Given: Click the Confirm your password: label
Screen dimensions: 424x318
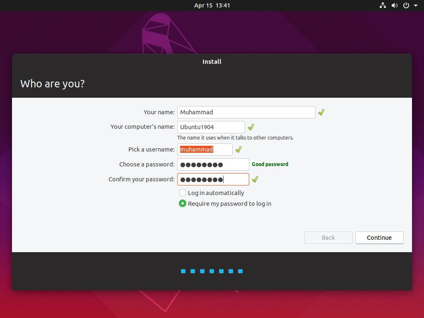Looking at the screenshot, I should pyautogui.click(x=142, y=179).
